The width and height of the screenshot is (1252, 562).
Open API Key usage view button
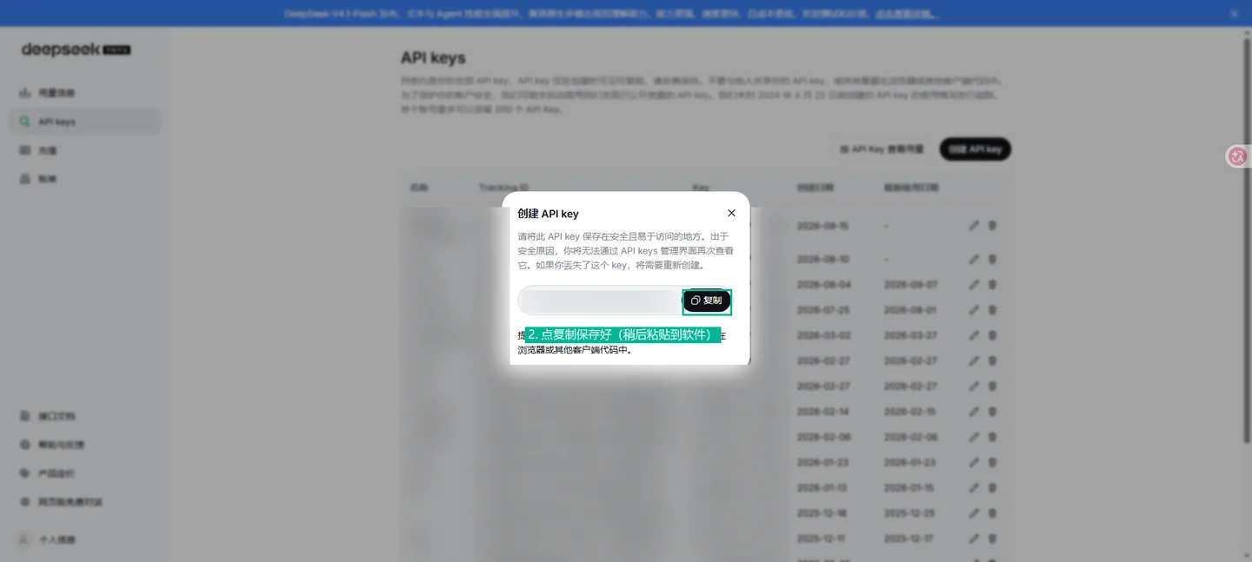[x=882, y=149]
